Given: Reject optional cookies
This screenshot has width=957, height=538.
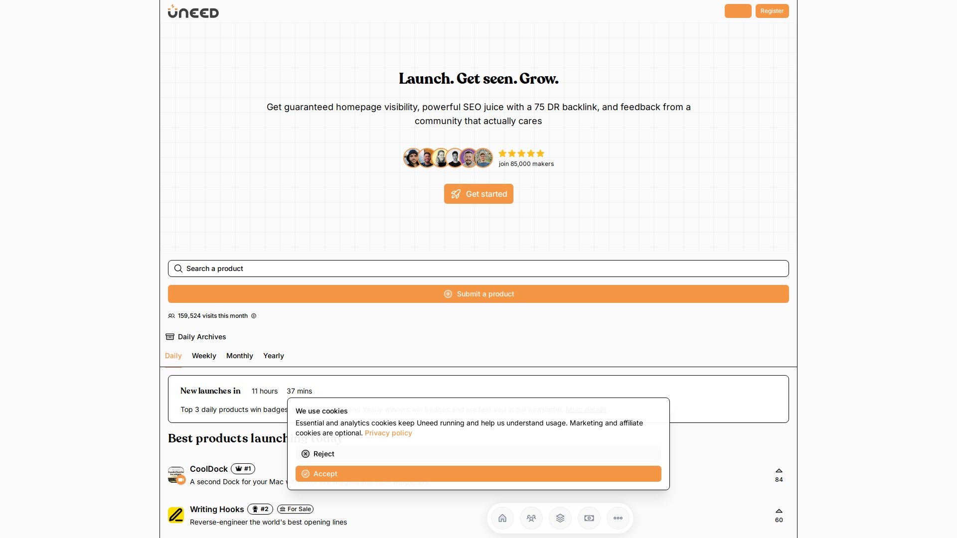Looking at the screenshot, I should pos(478,454).
